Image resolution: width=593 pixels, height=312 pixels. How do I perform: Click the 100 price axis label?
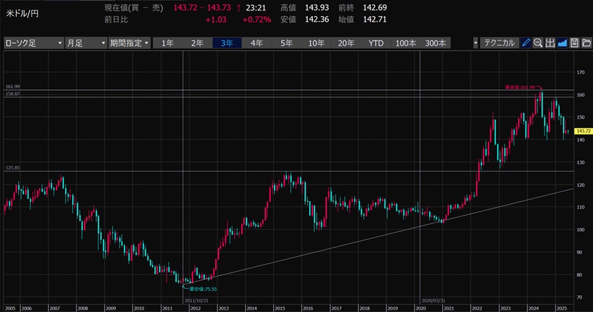point(580,230)
